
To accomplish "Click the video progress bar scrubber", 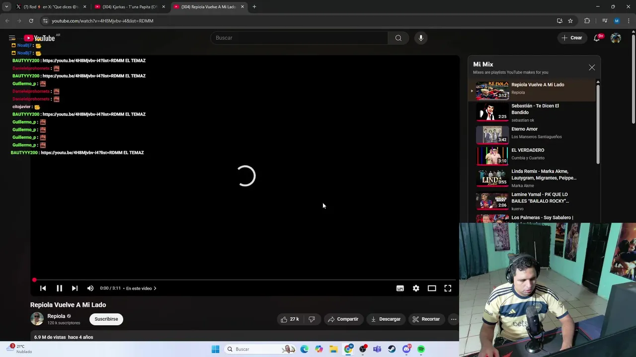I will [x=34, y=280].
